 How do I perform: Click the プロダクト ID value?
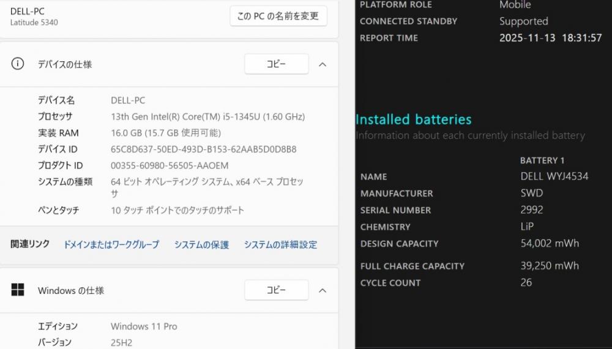[170, 166]
